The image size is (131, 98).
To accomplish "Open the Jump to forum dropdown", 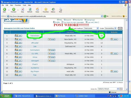I will 108,89.
